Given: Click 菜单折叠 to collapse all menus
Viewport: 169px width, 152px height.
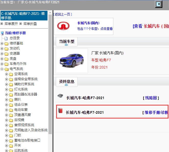Looking at the screenshot, I should click(30, 24).
